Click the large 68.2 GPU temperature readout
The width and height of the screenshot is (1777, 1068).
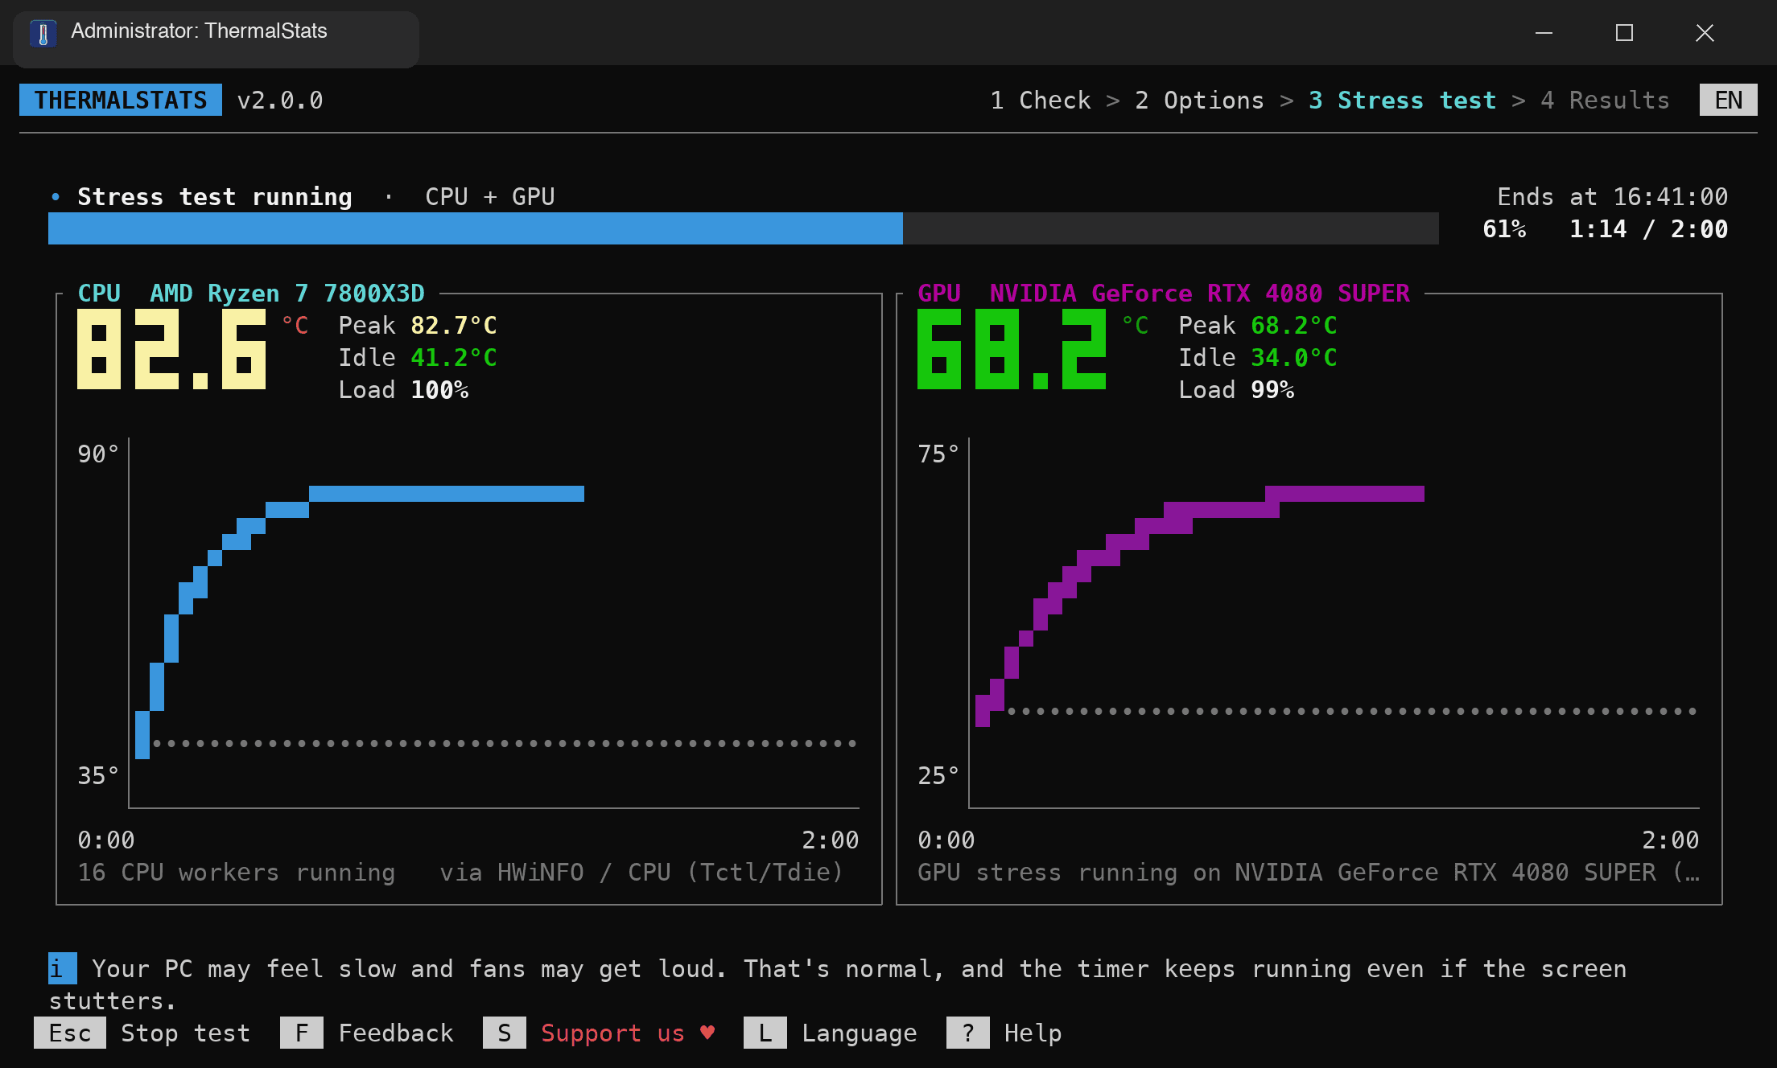tap(1012, 349)
